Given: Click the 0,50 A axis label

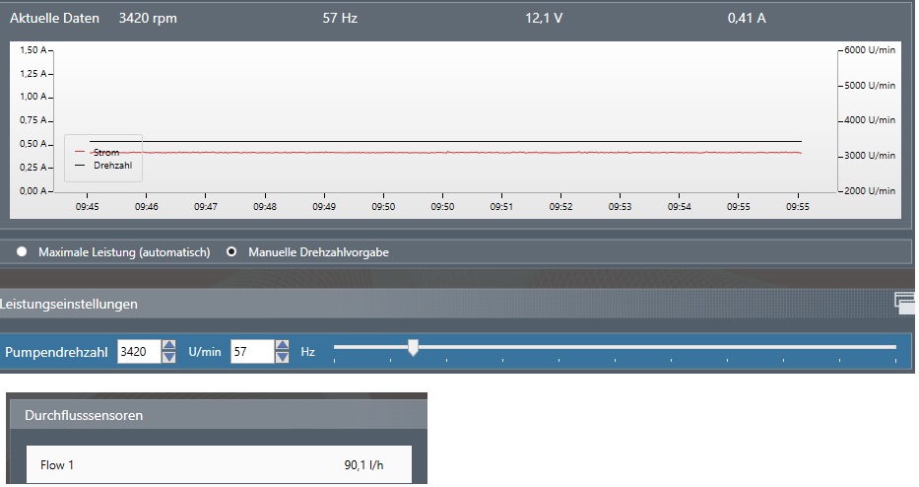Looking at the screenshot, I should tap(33, 144).
